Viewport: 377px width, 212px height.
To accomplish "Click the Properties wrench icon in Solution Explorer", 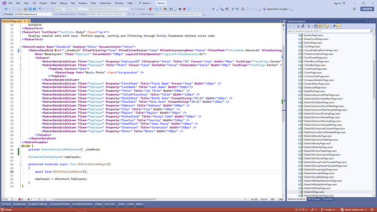I will point(334,26).
